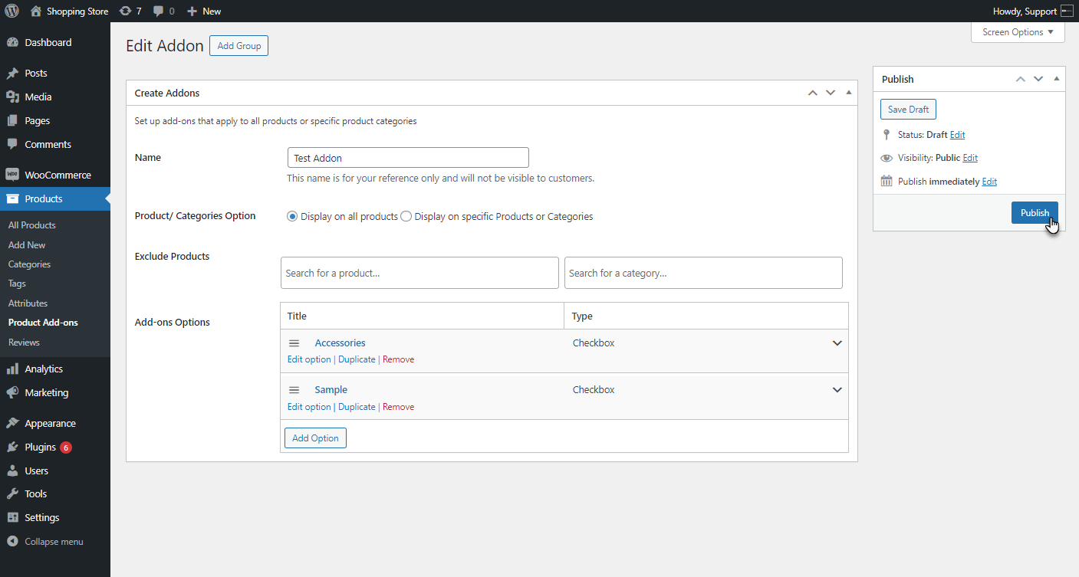The height and width of the screenshot is (577, 1079).
Task: Grab the drag handle for Accessories row
Action: pyautogui.click(x=294, y=343)
